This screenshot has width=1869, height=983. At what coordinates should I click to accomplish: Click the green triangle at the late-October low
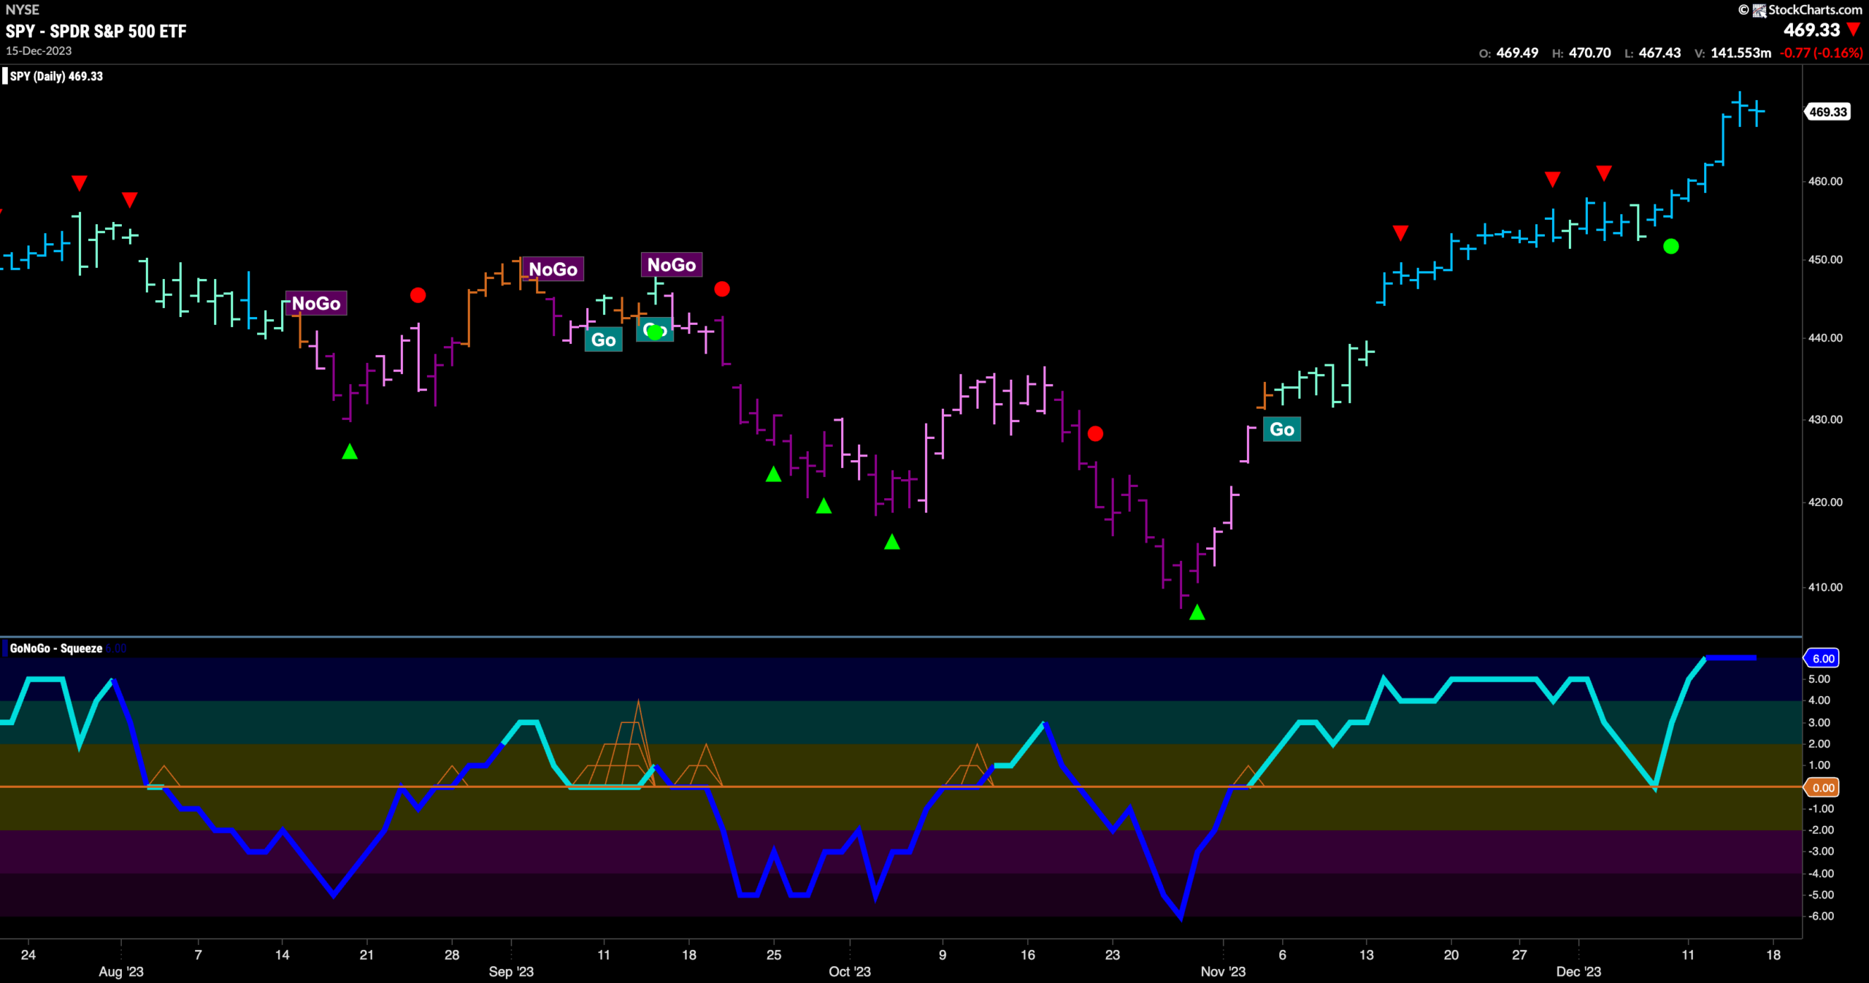(x=1197, y=613)
